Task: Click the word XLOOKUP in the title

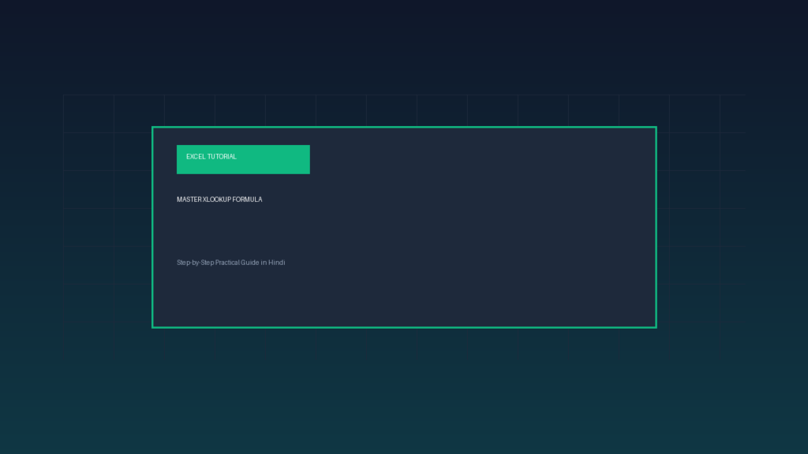Action: [216, 199]
